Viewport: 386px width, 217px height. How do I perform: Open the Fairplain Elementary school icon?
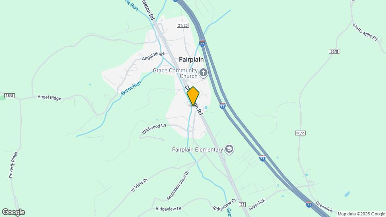click(x=229, y=149)
